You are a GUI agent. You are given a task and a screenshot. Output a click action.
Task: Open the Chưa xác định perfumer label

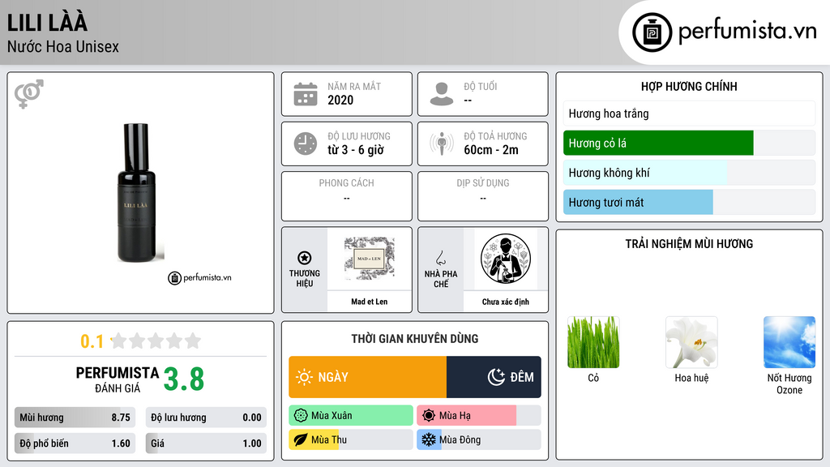(x=506, y=302)
